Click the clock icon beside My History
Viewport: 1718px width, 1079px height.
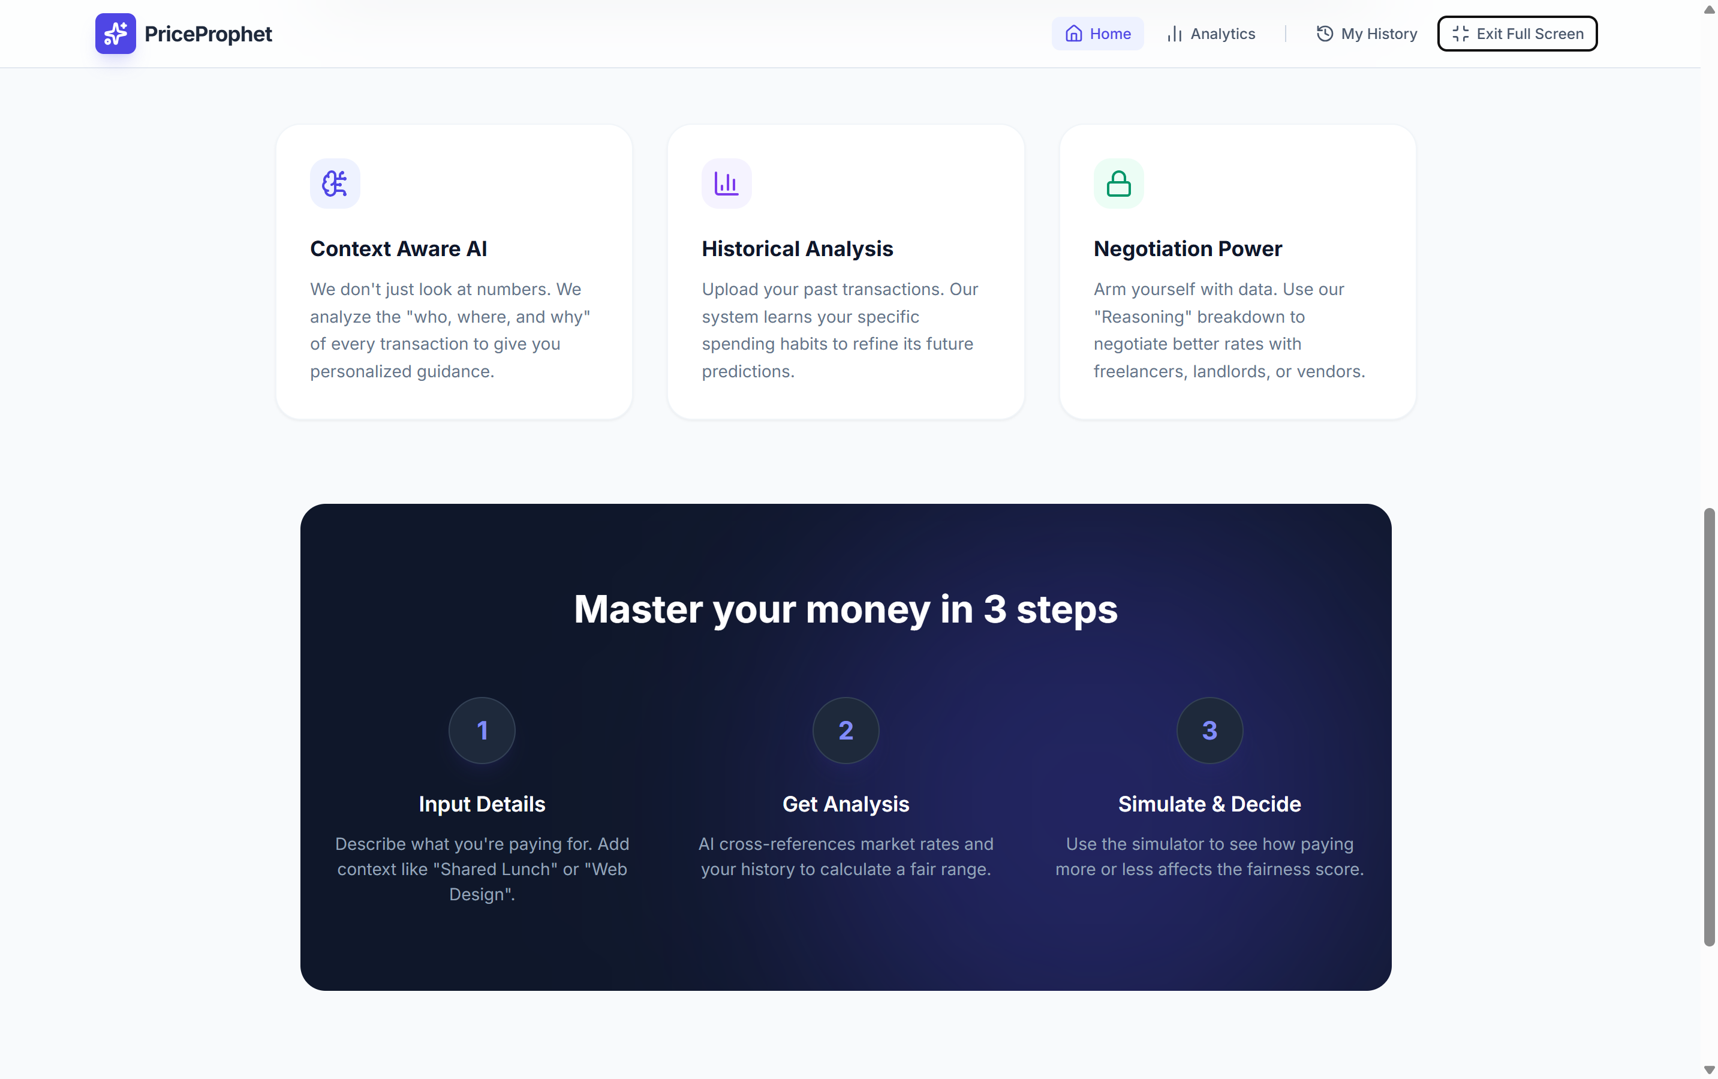[x=1324, y=34]
